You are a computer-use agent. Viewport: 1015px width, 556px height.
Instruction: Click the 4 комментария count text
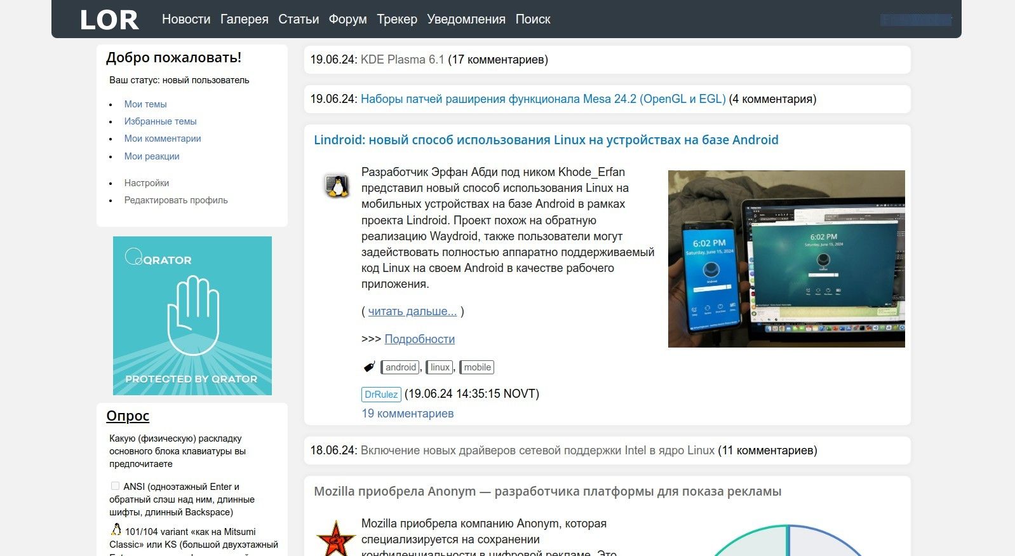[773, 99]
